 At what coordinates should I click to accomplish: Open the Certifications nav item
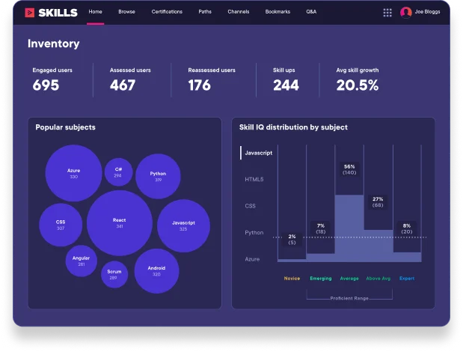tap(167, 13)
